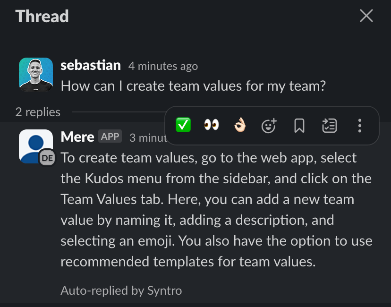391x307 pixels.
Task: Click the sebastian username
Action: click(x=91, y=65)
